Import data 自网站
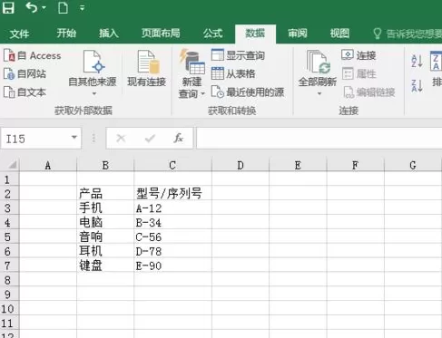 click(25, 73)
